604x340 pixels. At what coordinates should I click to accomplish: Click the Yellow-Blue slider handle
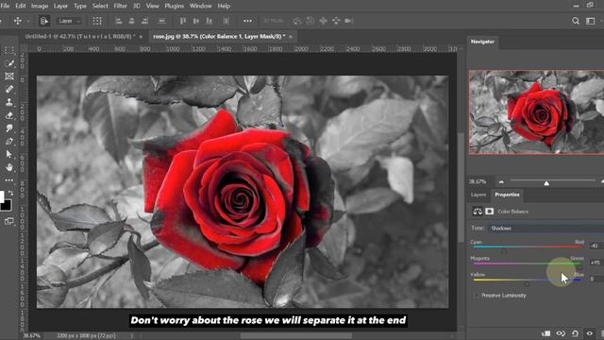(x=527, y=283)
